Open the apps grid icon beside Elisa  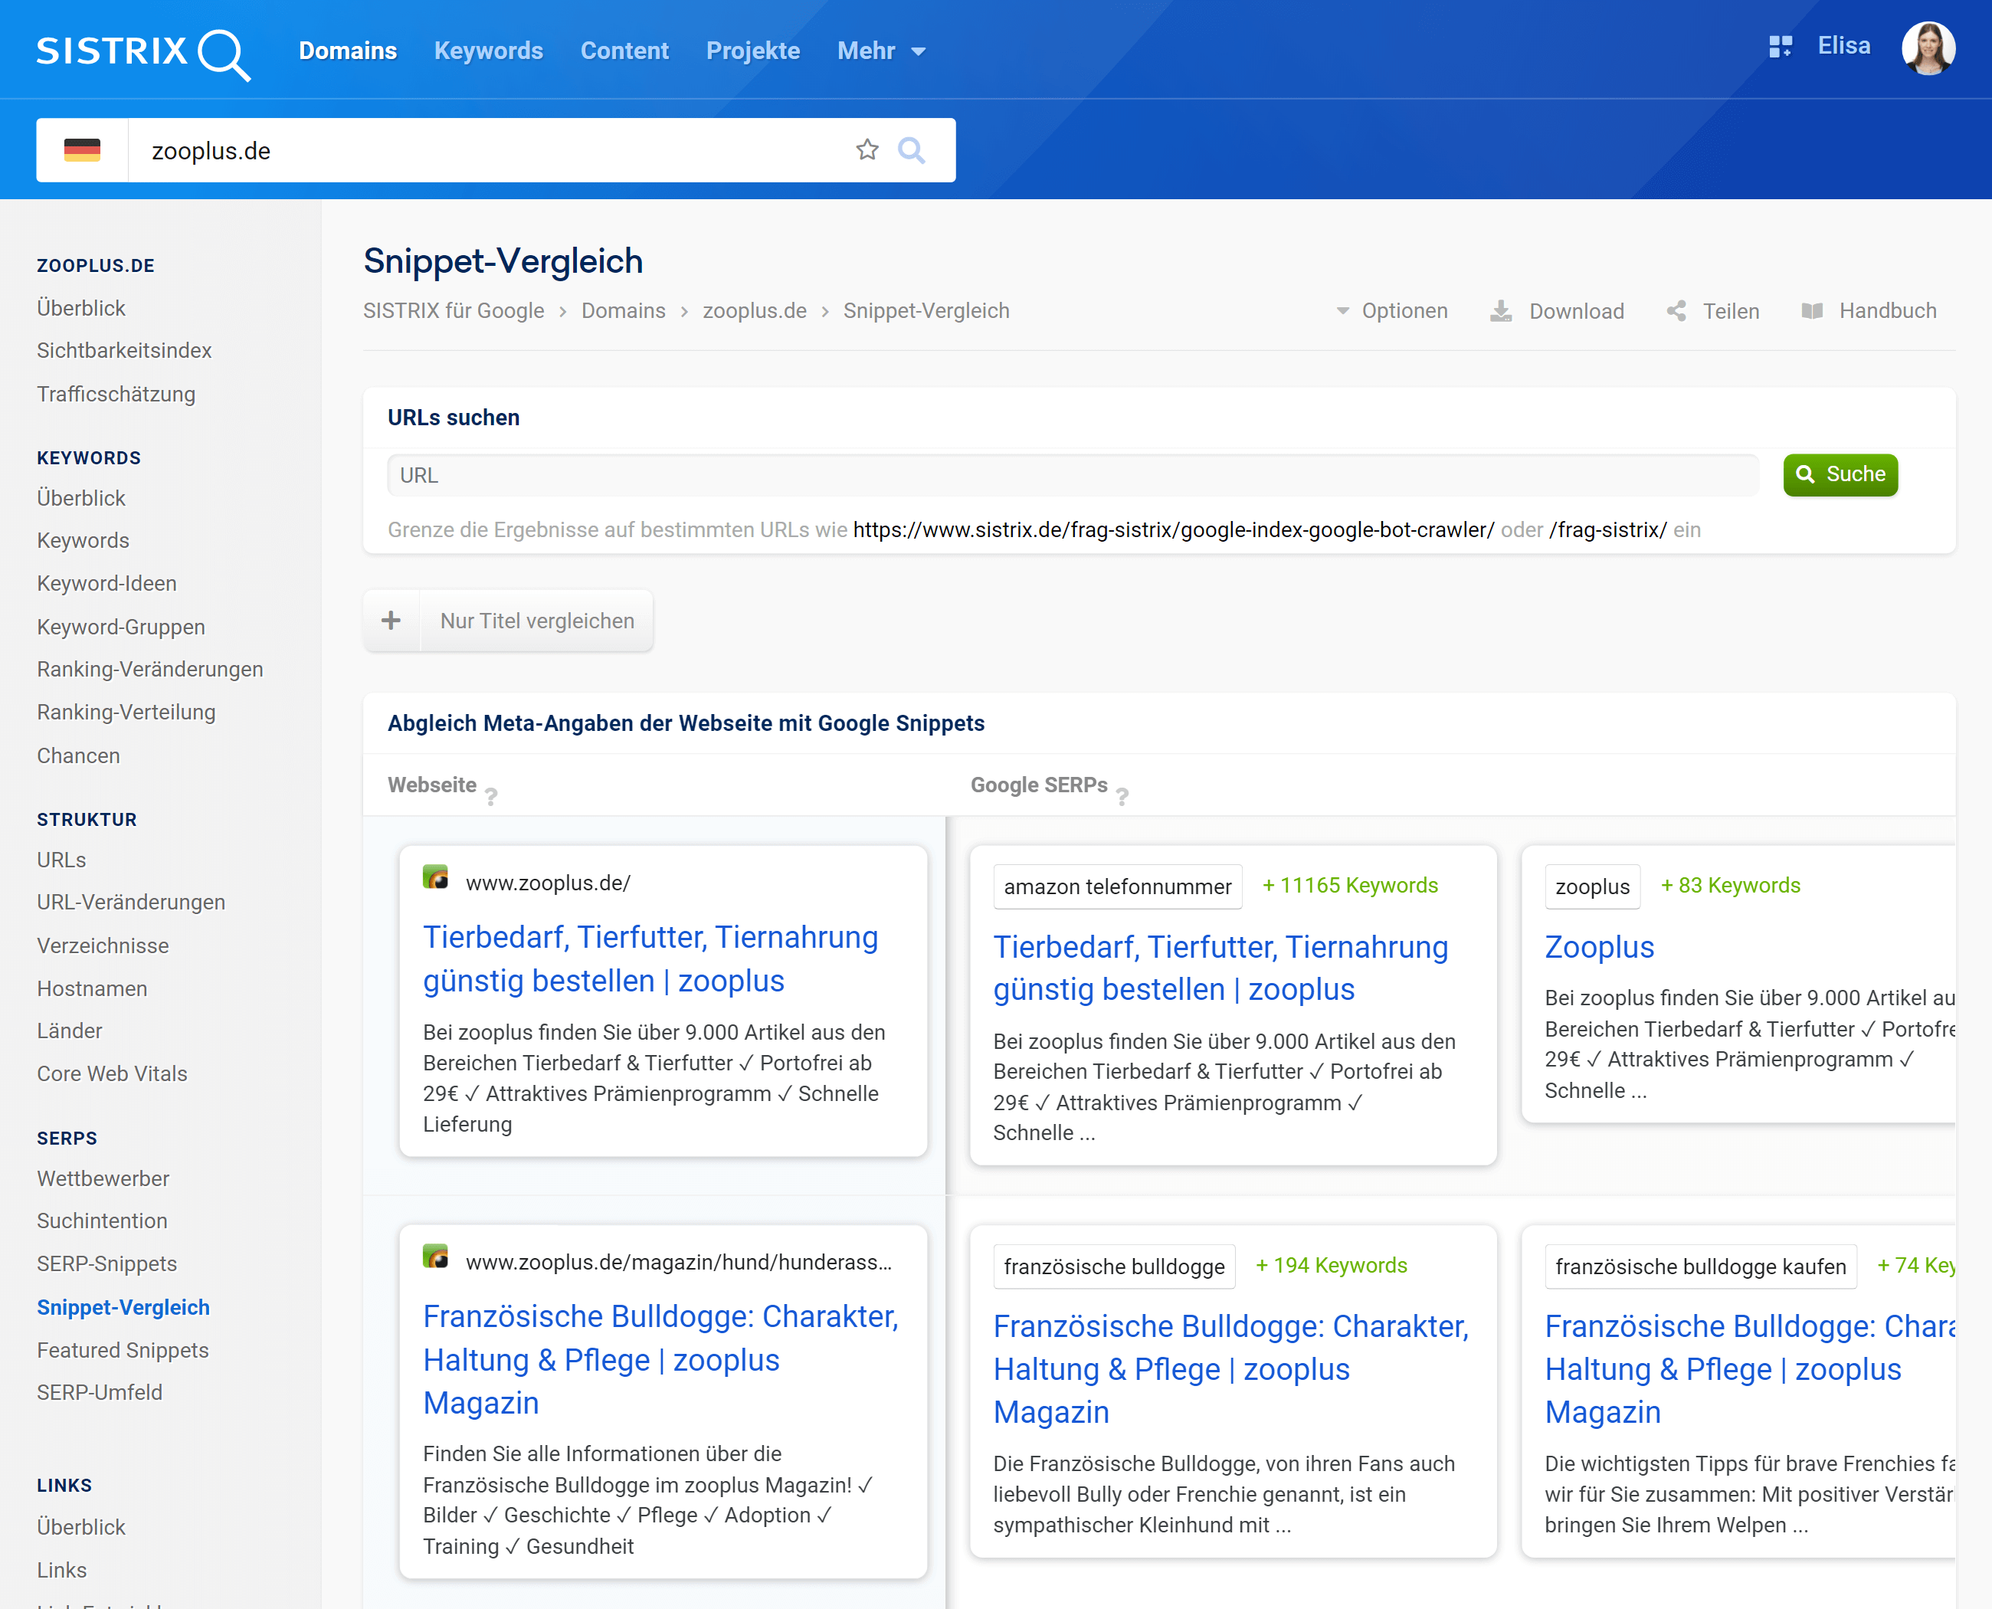coord(1780,46)
